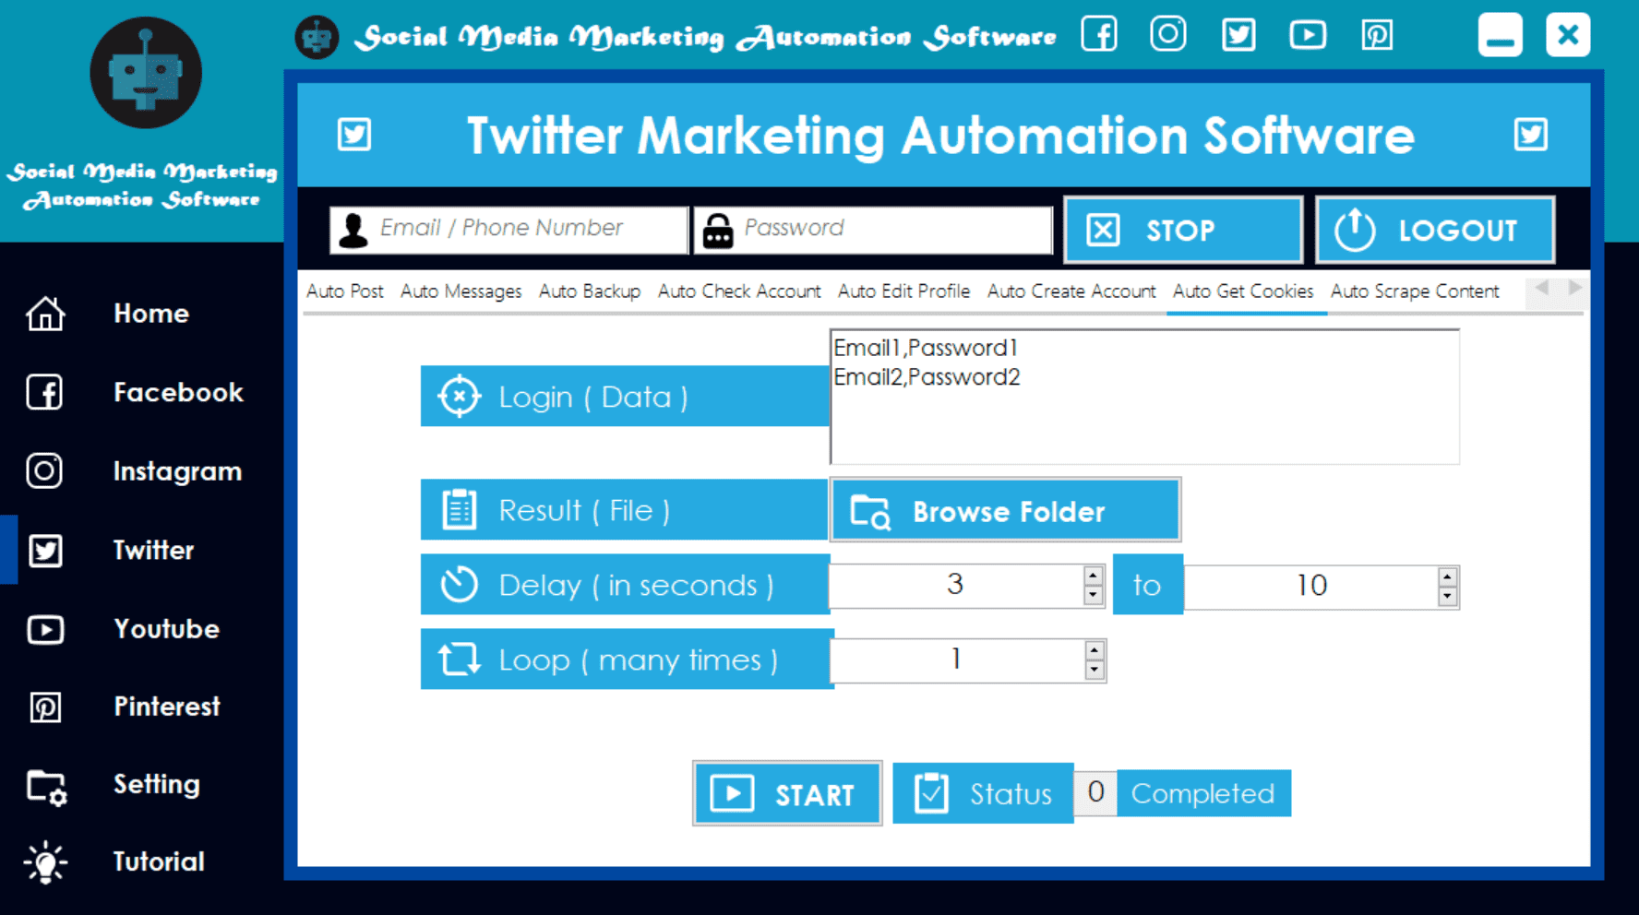Open Instagram section in the sidebar

pos(177,471)
